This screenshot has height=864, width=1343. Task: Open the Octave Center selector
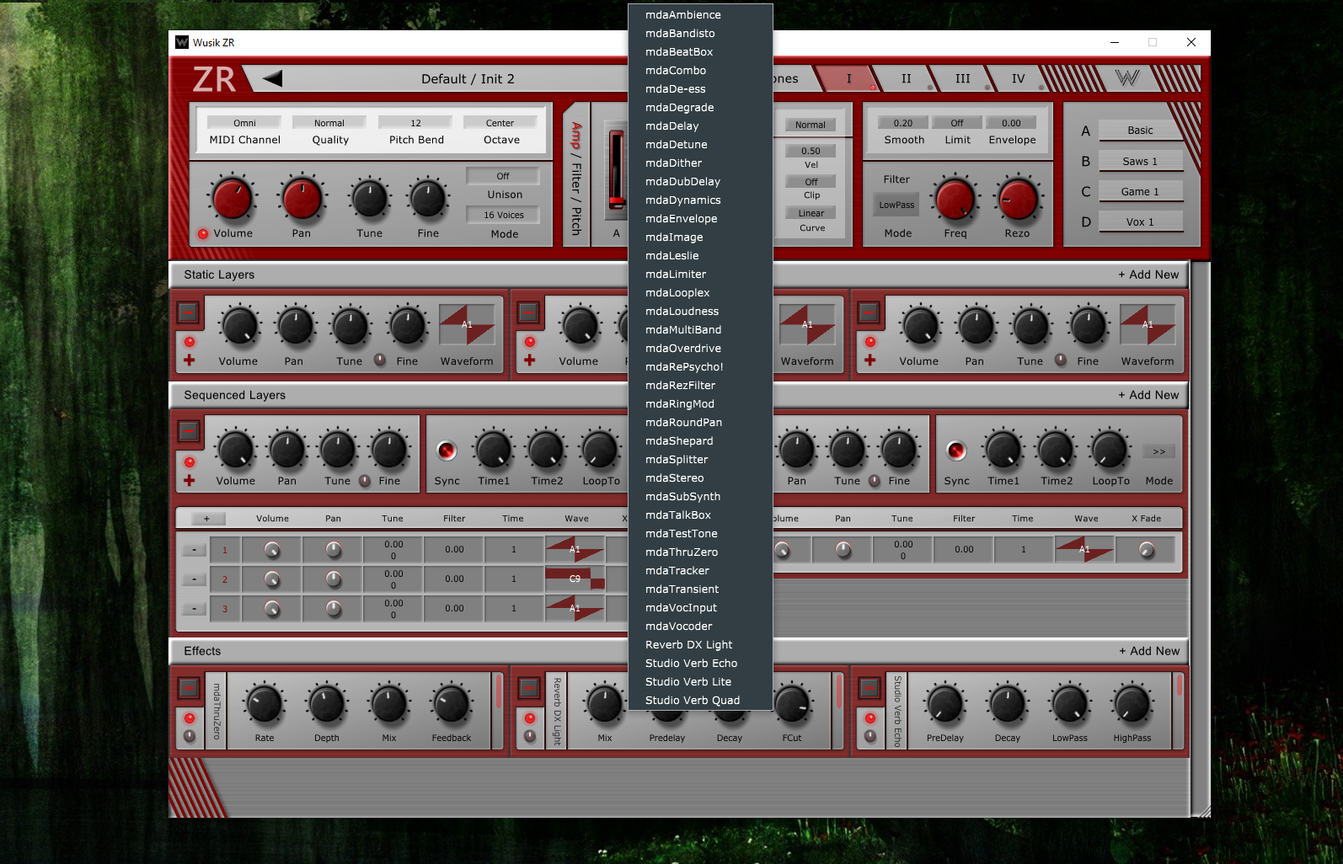click(500, 123)
